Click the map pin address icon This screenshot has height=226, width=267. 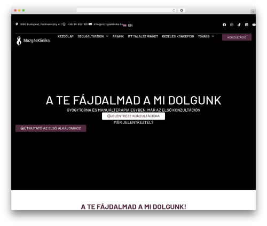tap(17, 24)
